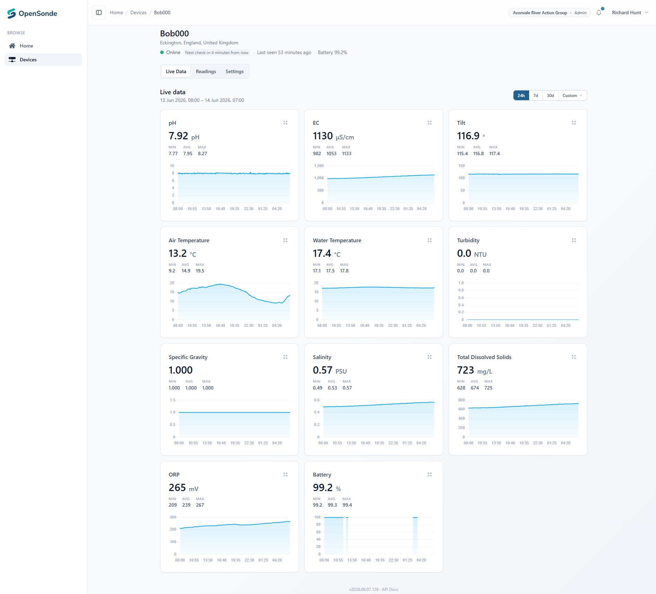Screen dimensions: 656x594
Task: Click the 1130 µS/cm EC value
Action: pyautogui.click(x=333, y=136)
